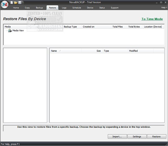Switch to the Schedule tab
The height and width of the screenshot is (146, 168).
[77, 8]
